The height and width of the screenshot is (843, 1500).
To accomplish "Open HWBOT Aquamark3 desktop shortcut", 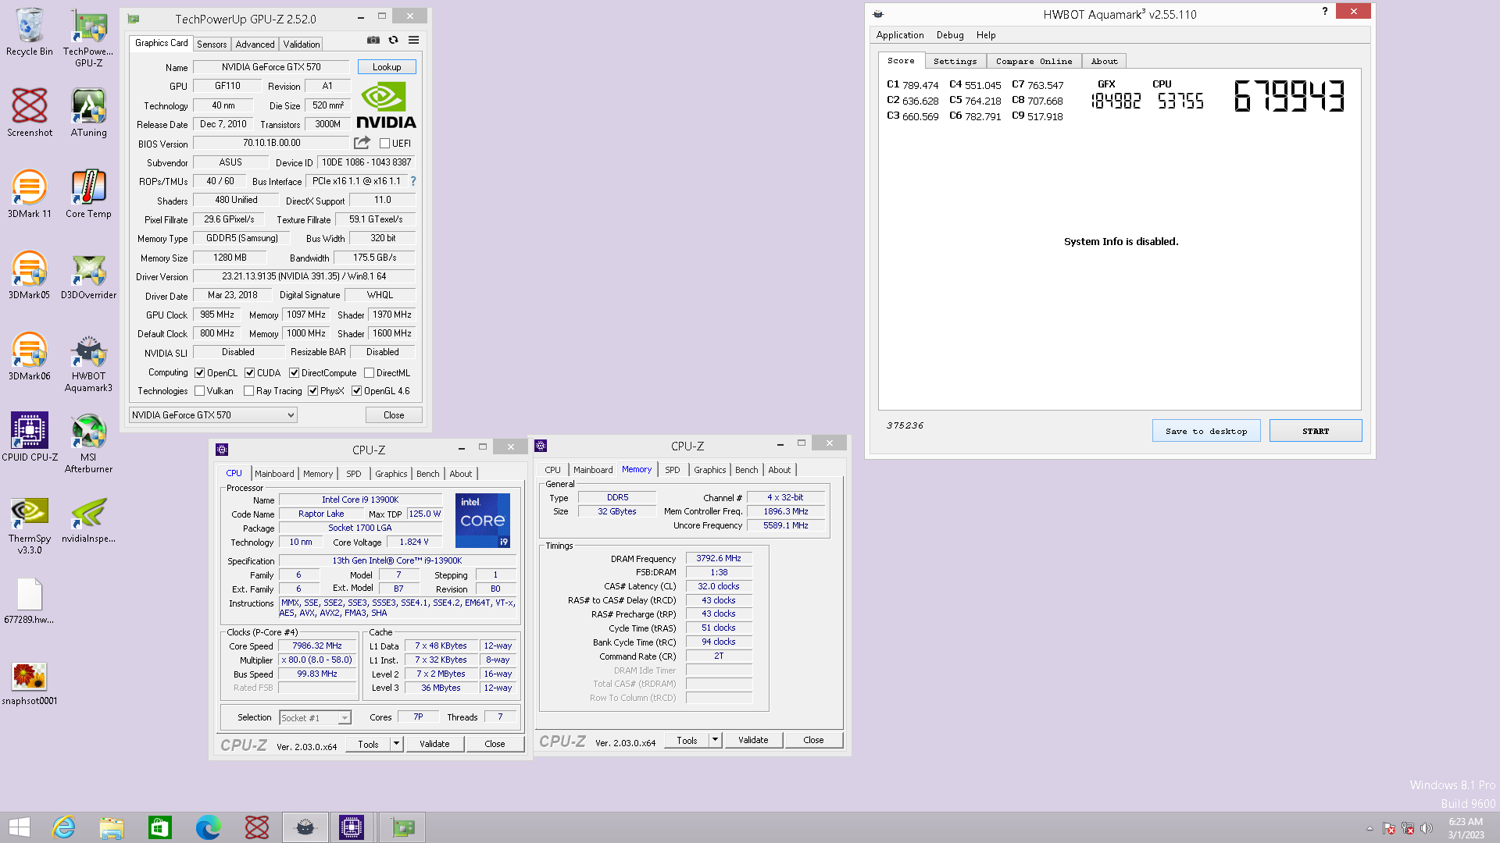I will click(88, 363).
